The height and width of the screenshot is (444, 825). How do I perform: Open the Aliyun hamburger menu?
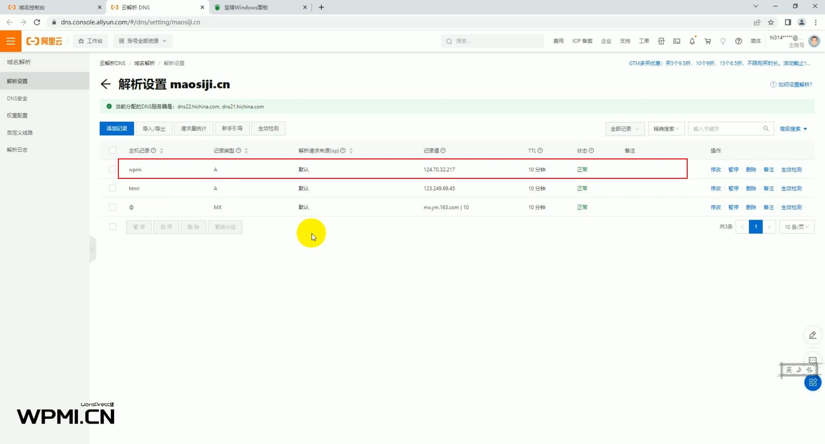(x=10, y=41)
